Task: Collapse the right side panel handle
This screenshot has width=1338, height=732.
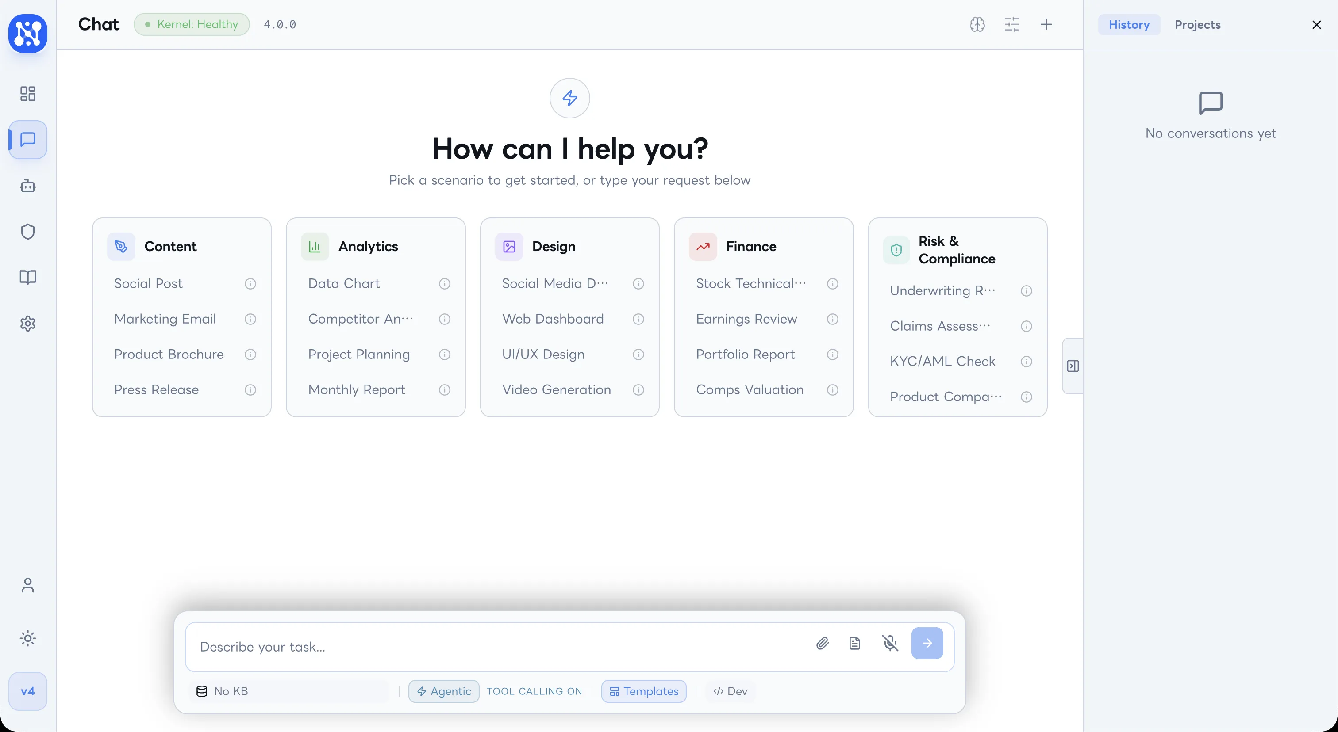Action: (x=1073, y=366)
